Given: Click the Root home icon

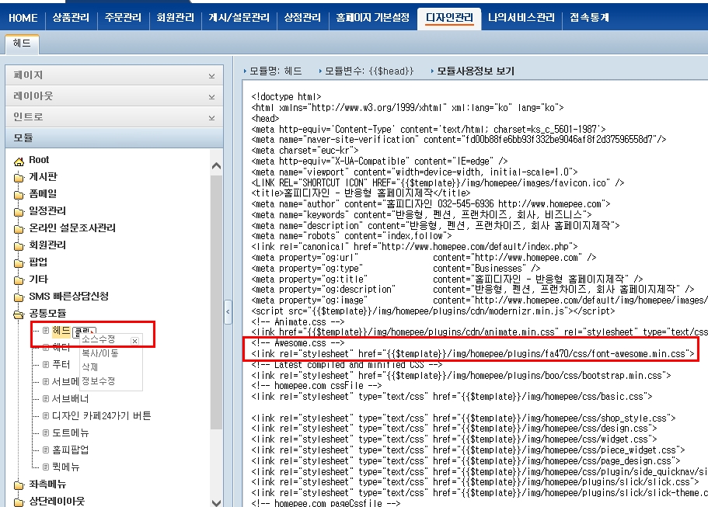Looking at the screenshot, I should click(19, 160).
